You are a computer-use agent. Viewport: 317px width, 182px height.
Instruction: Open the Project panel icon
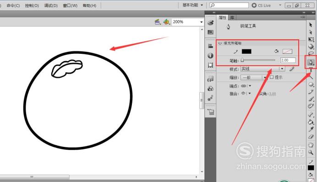[210, 112]
